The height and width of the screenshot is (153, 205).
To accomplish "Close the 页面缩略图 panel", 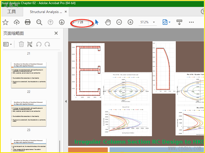I will click(x=56, y=33).
